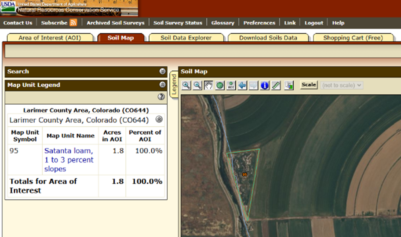The width and height of the screenshot is (401, 237).
Task: Open Archived Soil Surveys
Action: click(116, 23)
